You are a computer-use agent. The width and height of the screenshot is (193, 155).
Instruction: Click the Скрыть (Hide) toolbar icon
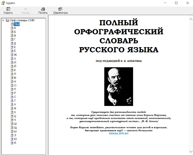[8, 9]
